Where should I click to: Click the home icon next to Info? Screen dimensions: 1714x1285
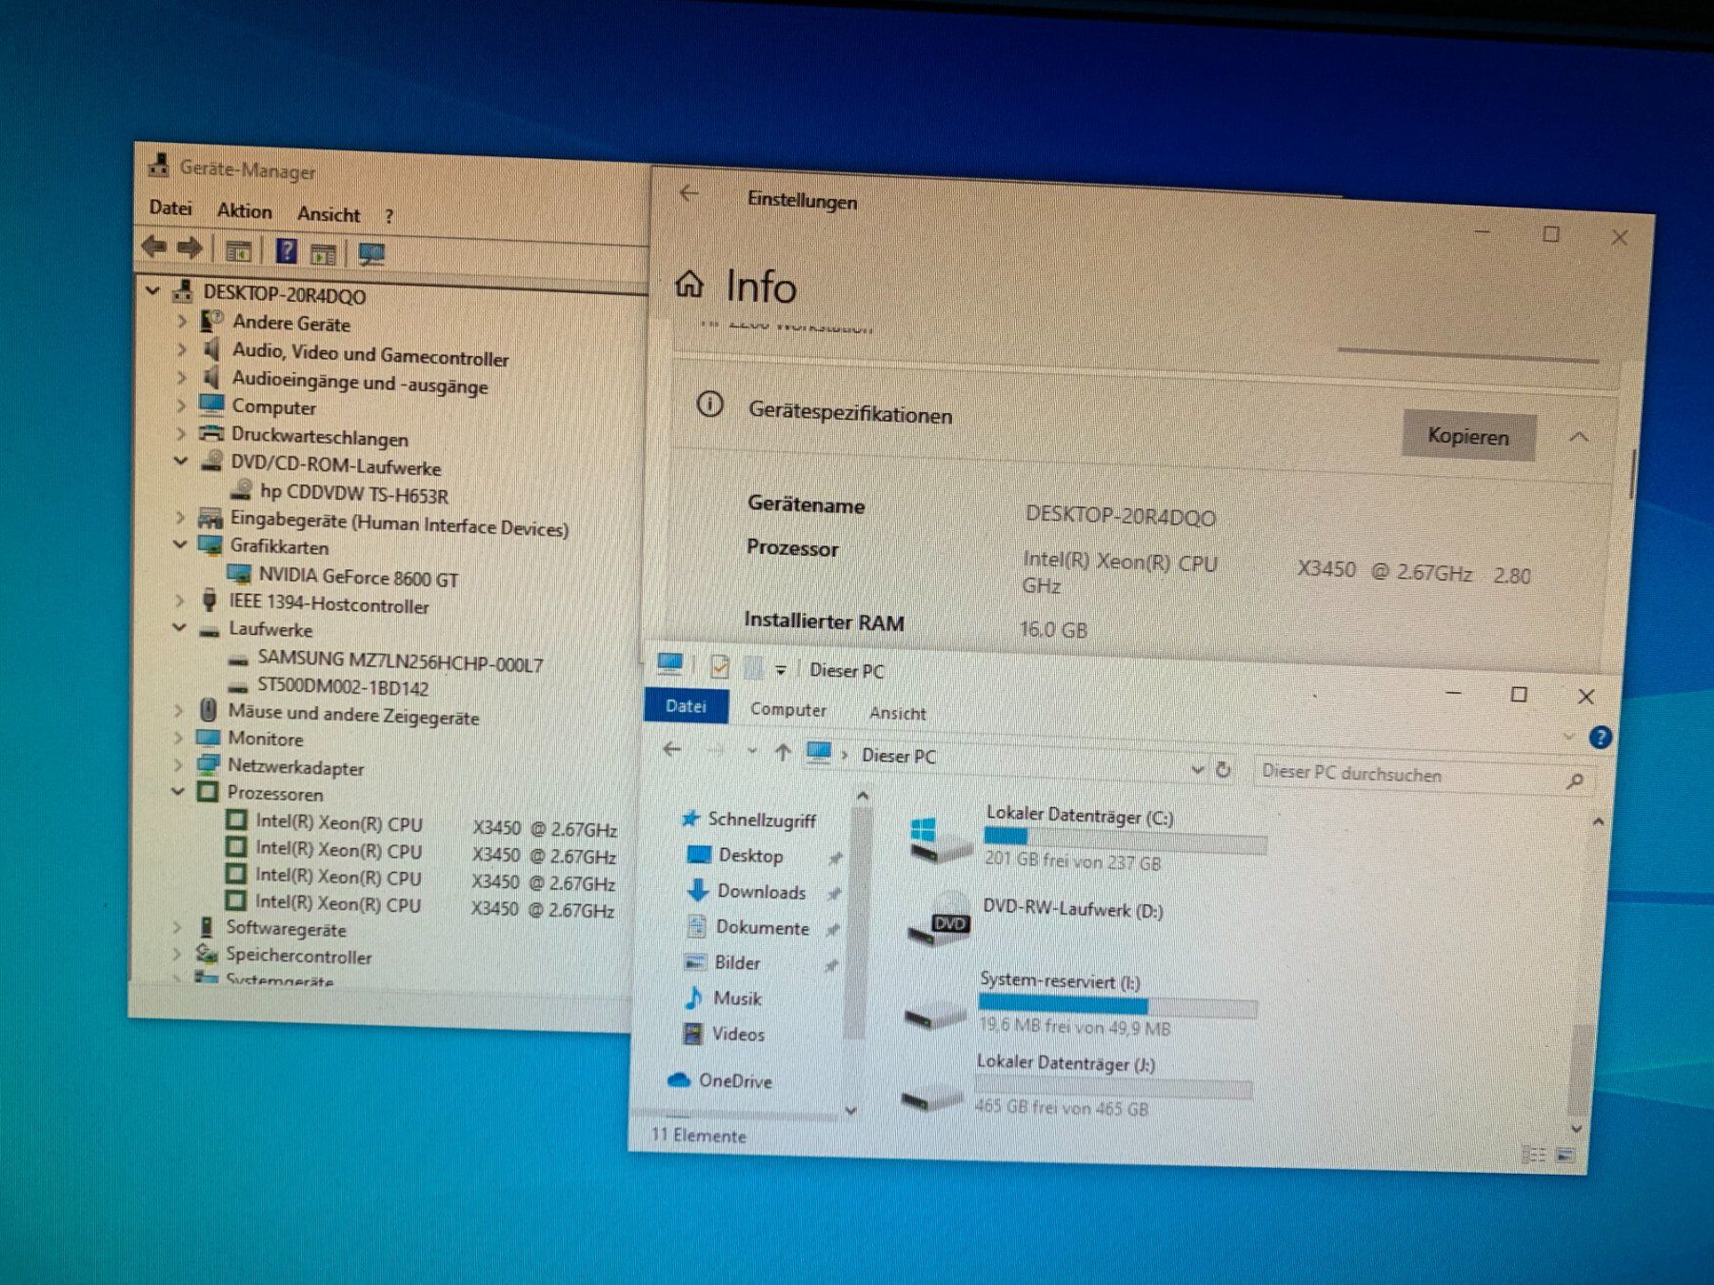click(x=689, y=284)
